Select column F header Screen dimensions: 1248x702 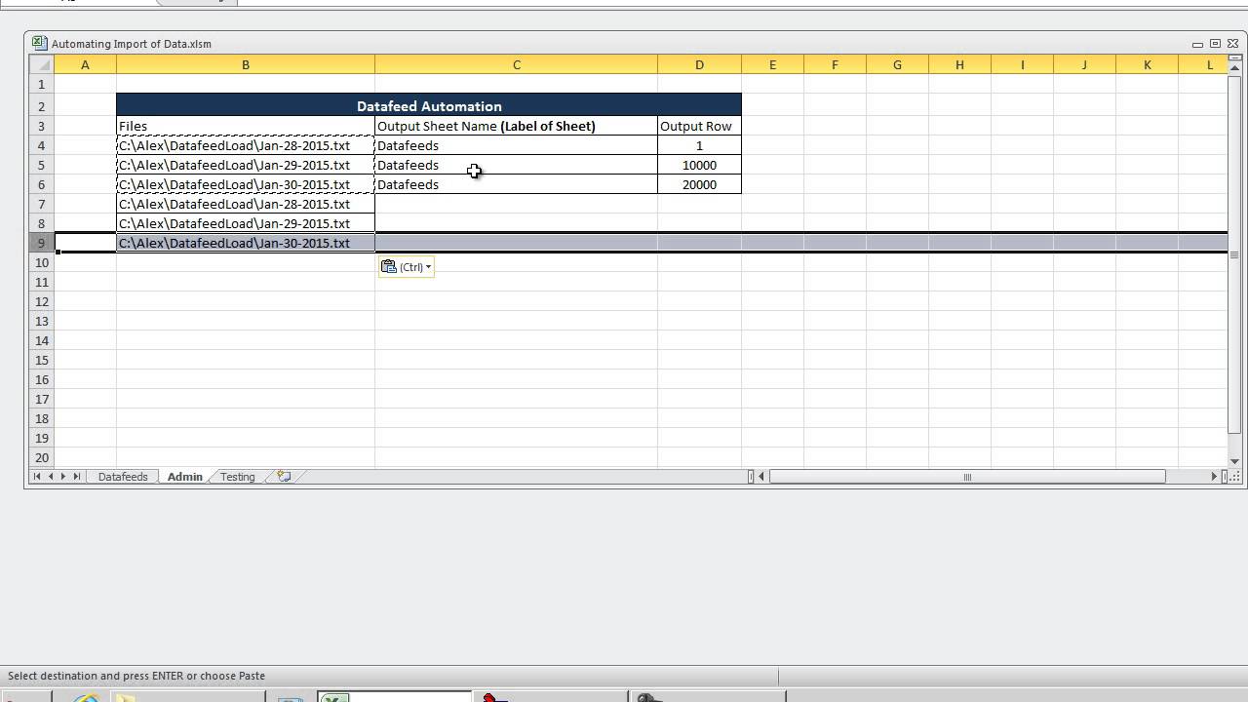coord(835,65)
